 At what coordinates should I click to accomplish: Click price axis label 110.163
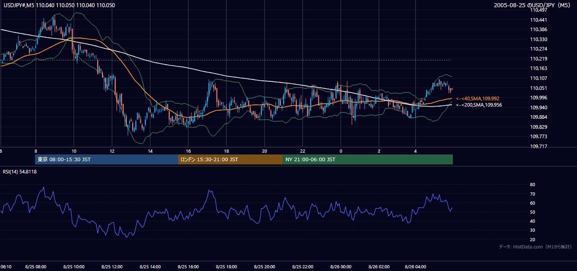coord(538,68)
